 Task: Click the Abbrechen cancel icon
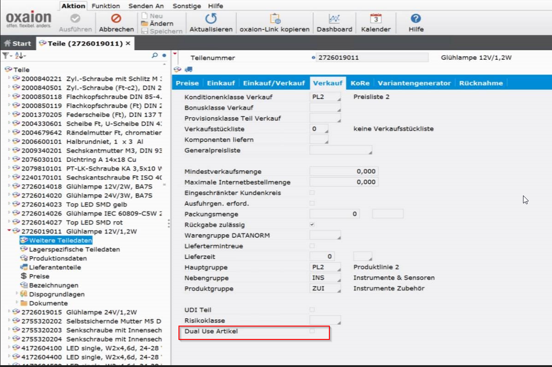click(116, 18)
